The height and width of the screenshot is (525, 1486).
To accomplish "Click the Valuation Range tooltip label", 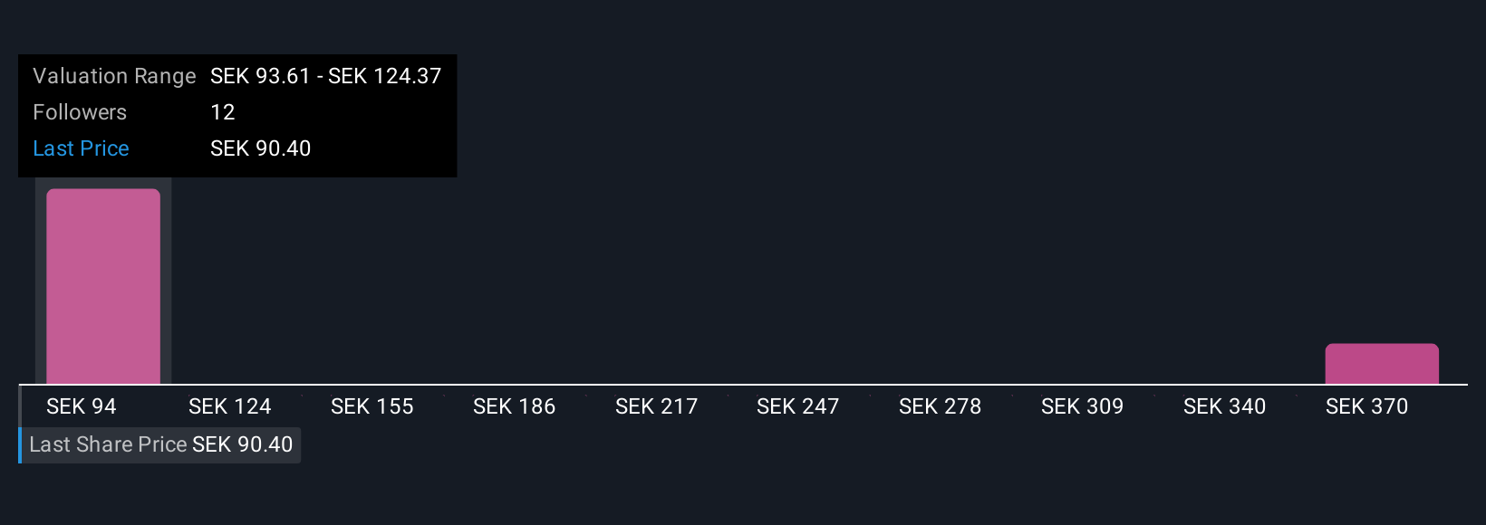I will (114, 76).
